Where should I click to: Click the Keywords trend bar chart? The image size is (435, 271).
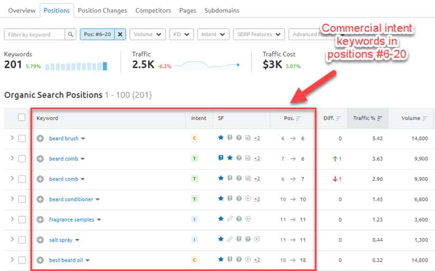coord(76,66)
